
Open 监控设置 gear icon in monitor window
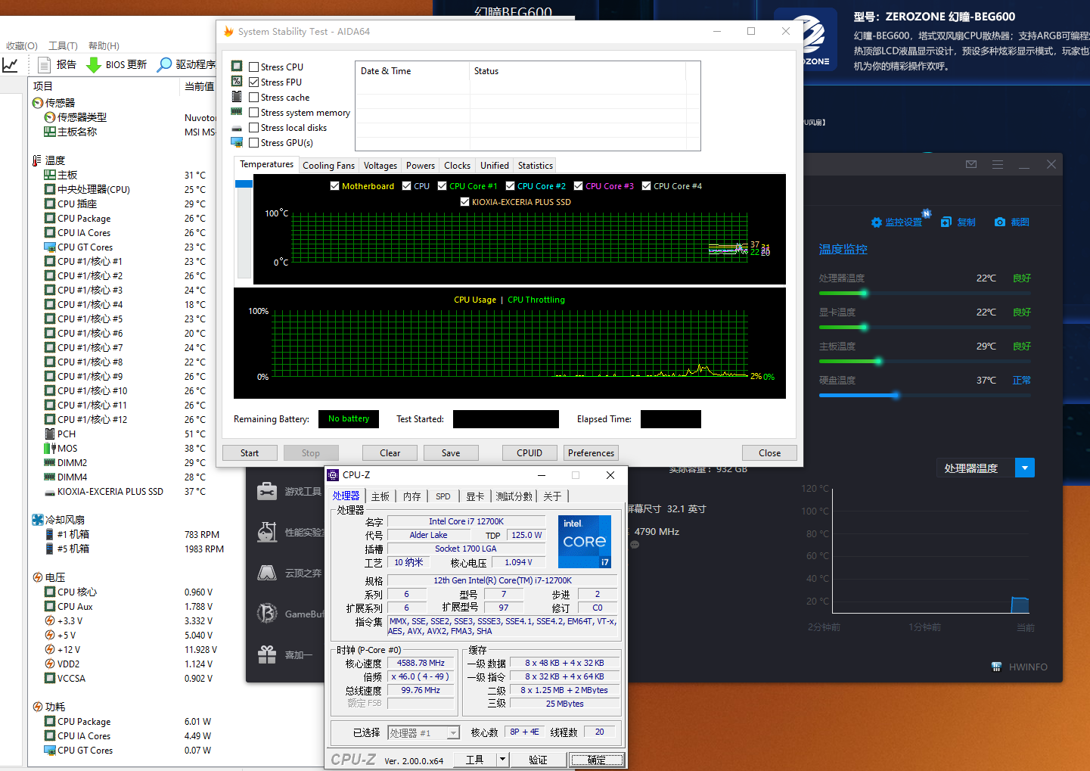point(877,222)
